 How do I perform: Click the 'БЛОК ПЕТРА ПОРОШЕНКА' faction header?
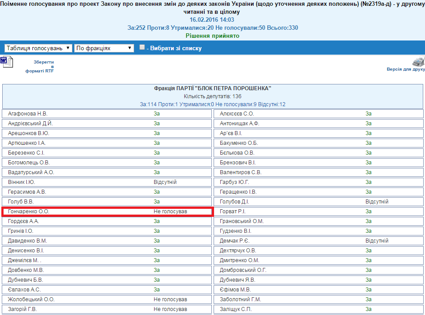(x=212, y=88)
